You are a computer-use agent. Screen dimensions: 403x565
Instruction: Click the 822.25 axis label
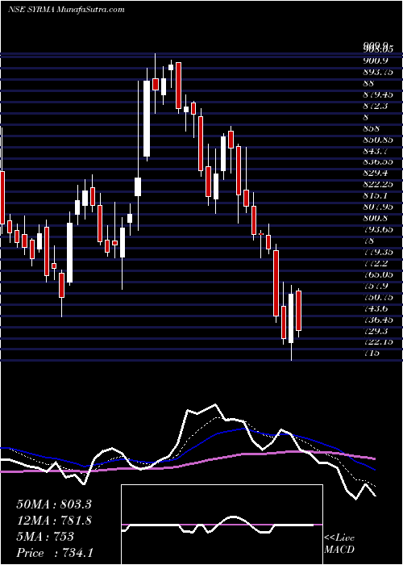click(377, 185)
